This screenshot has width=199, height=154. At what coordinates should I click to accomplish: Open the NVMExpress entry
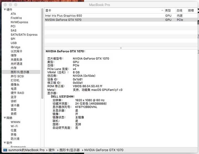coord(19,22)
